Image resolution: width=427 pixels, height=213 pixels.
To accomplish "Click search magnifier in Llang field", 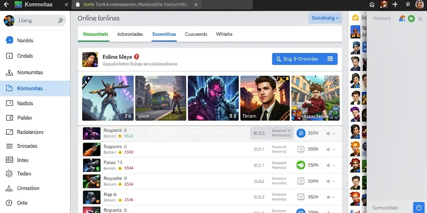I will pos(60,20).
